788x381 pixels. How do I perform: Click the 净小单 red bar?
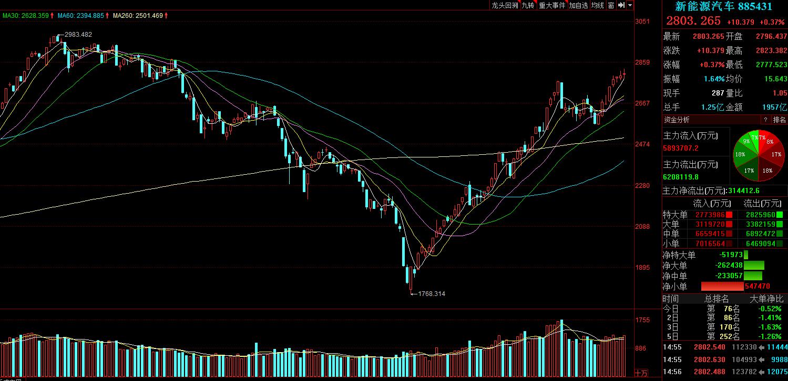pos(722,287)
